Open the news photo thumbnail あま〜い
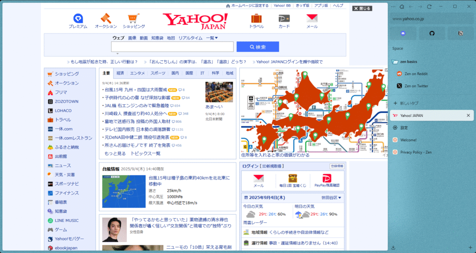Viewport: 476px width, 253px height. (x=219, y=92)
